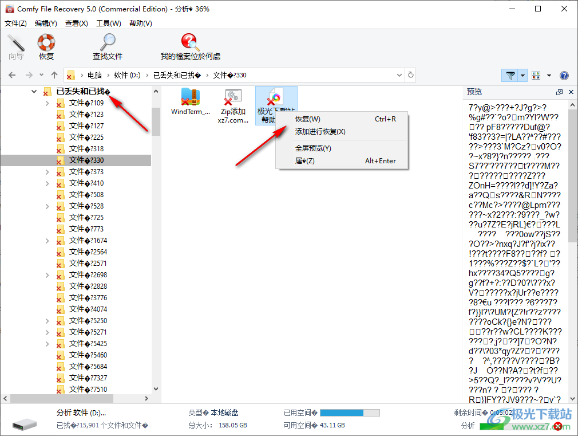Expand the folder ?5271 tree node

pyautogui.click(x=47, y=332)
